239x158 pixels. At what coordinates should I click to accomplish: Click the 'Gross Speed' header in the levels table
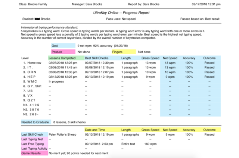[150, 58]
